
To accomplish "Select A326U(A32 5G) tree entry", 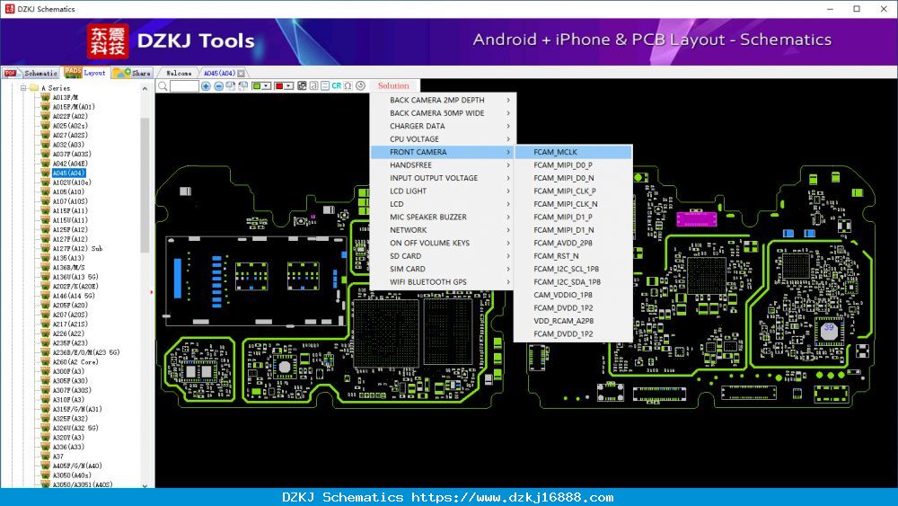I will 75,428.
